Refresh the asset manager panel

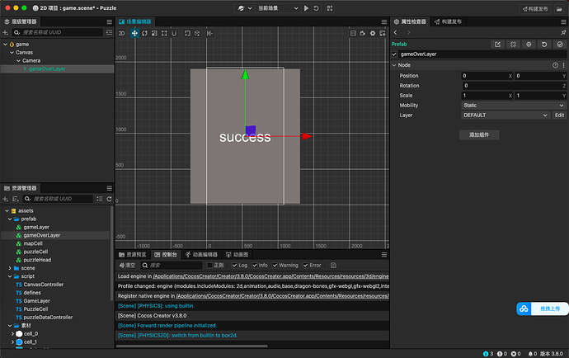110,199
